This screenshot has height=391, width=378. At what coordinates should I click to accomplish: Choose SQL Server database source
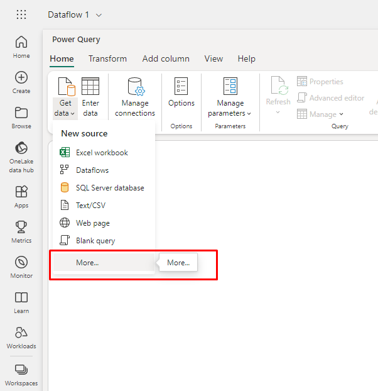104,188
